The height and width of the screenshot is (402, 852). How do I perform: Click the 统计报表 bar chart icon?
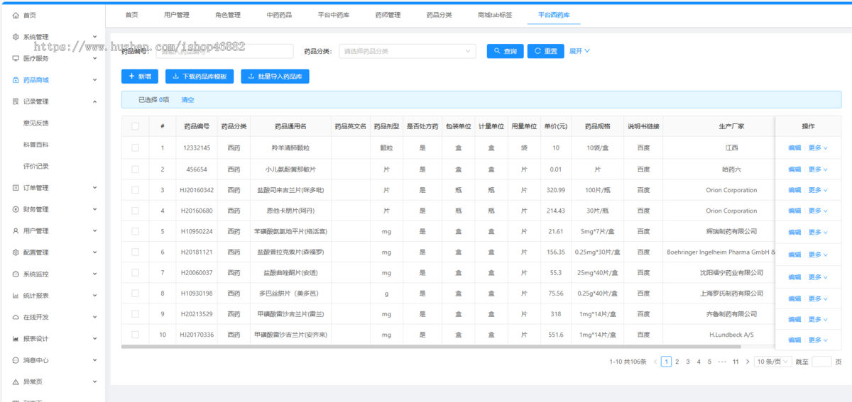click(x=16, y=296)
